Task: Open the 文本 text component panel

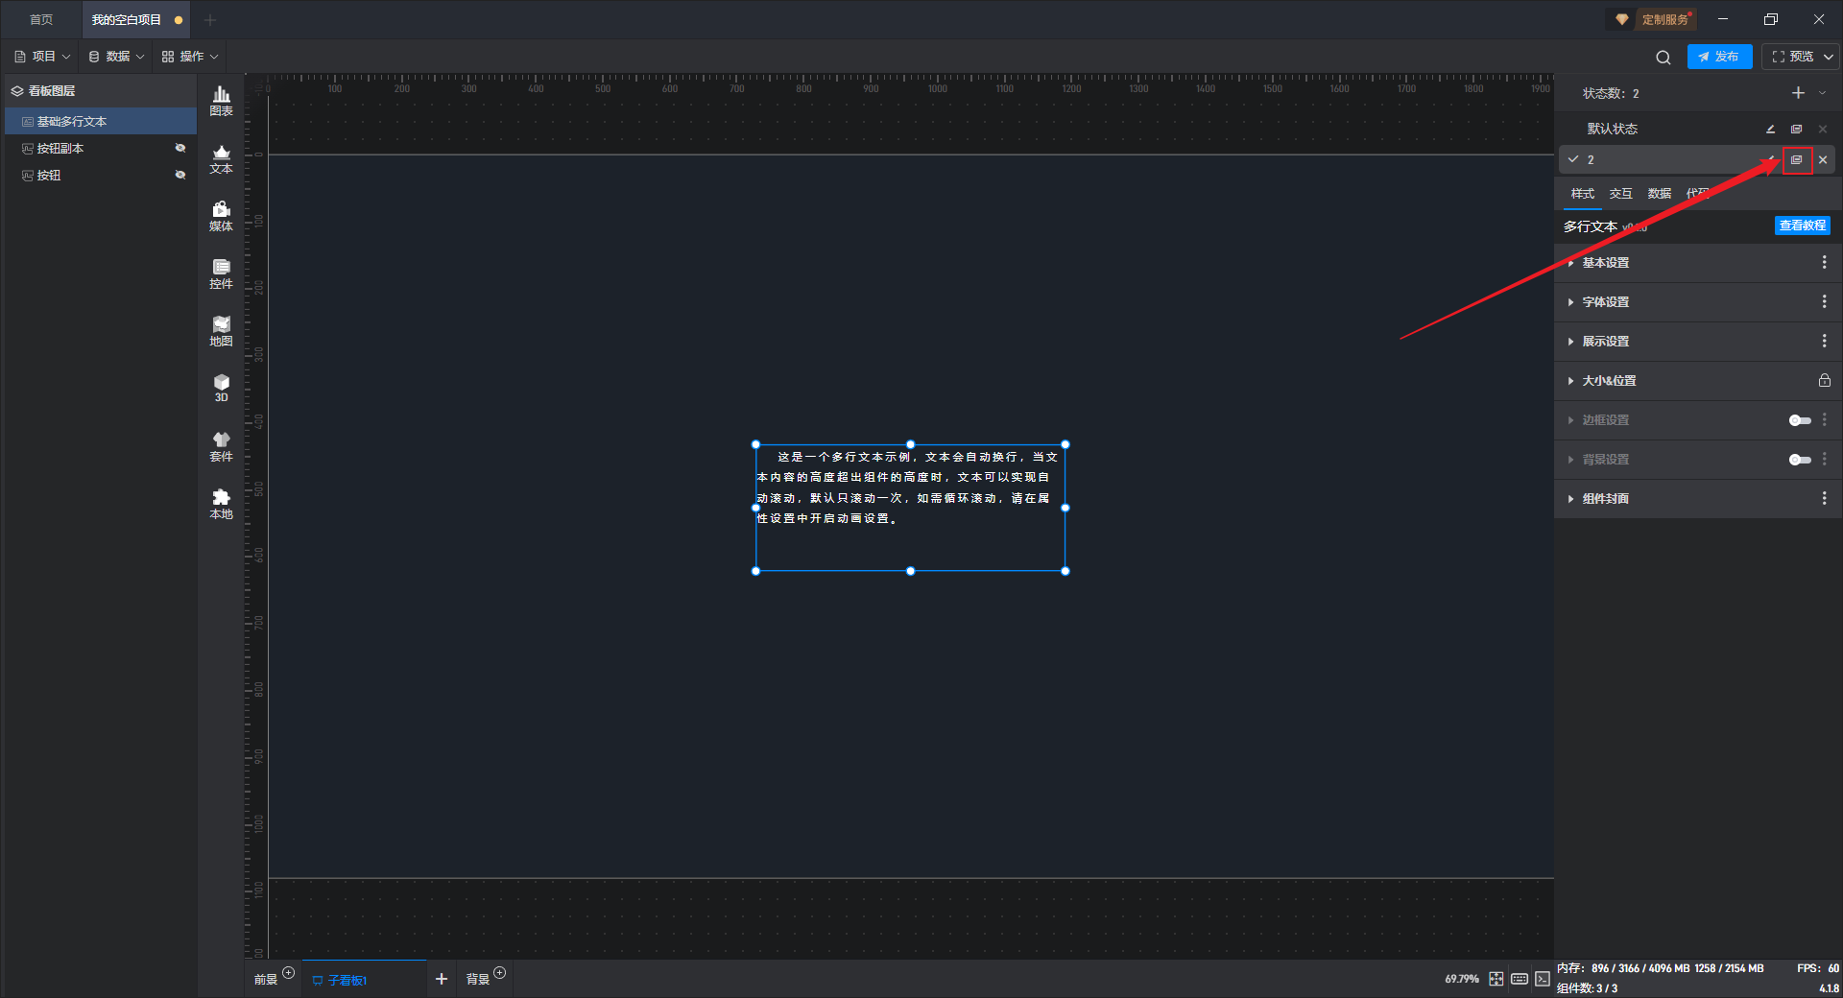Action: 221,158
